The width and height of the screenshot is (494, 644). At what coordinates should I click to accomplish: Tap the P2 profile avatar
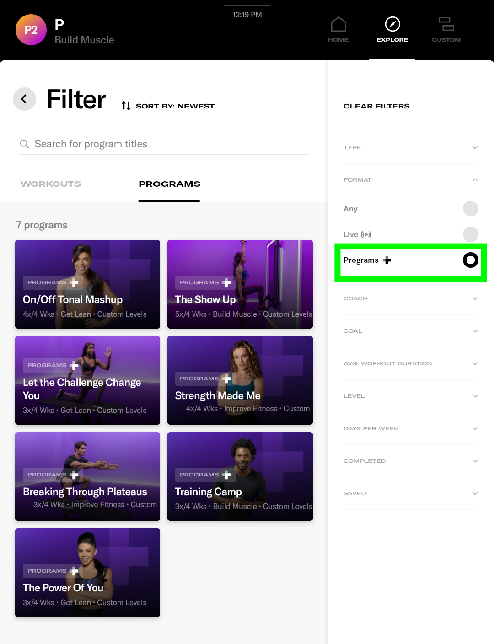tap(31, 30)
